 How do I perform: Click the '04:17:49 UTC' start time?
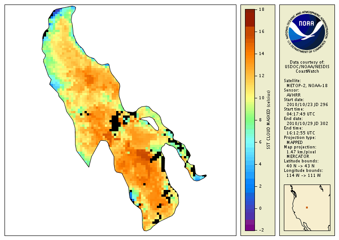tap(301, 114)
